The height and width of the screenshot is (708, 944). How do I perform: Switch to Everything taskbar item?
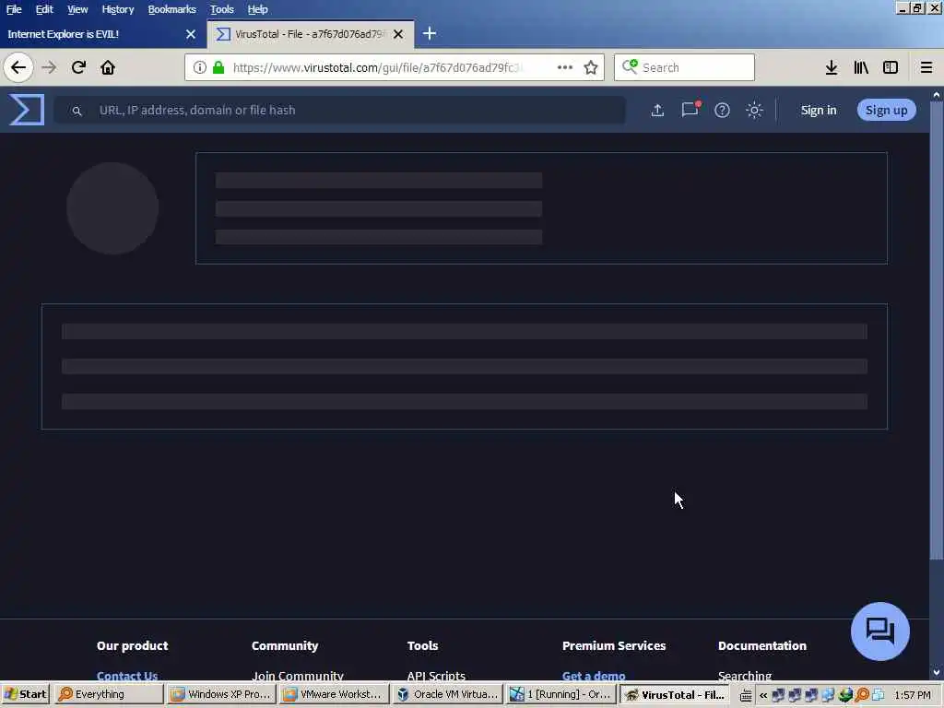point(109,694)
